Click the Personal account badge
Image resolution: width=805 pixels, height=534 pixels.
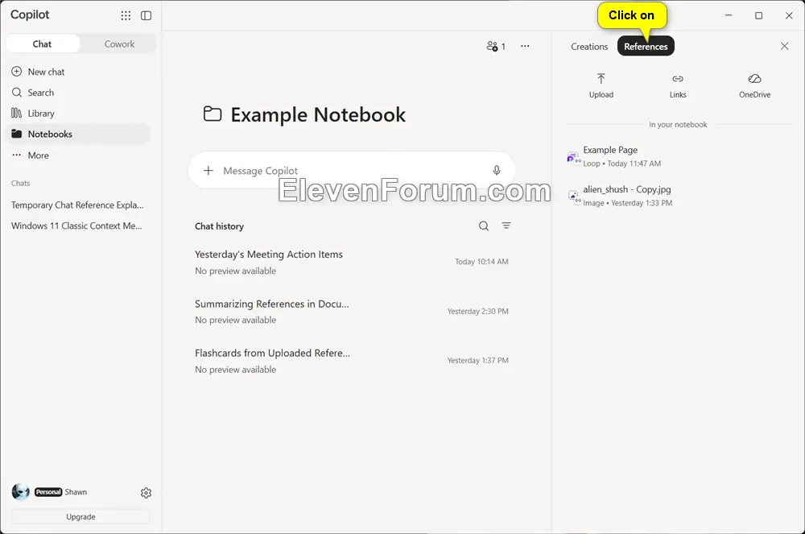(48, 492)
